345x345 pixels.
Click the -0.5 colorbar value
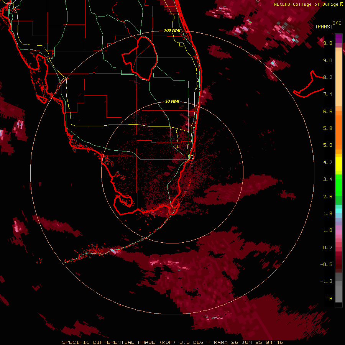[326, 264]
